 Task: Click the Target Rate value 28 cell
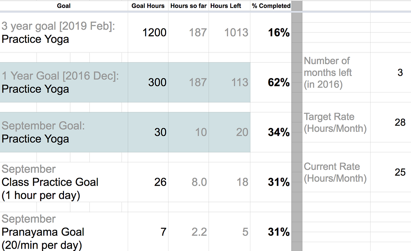pos(390,122)
